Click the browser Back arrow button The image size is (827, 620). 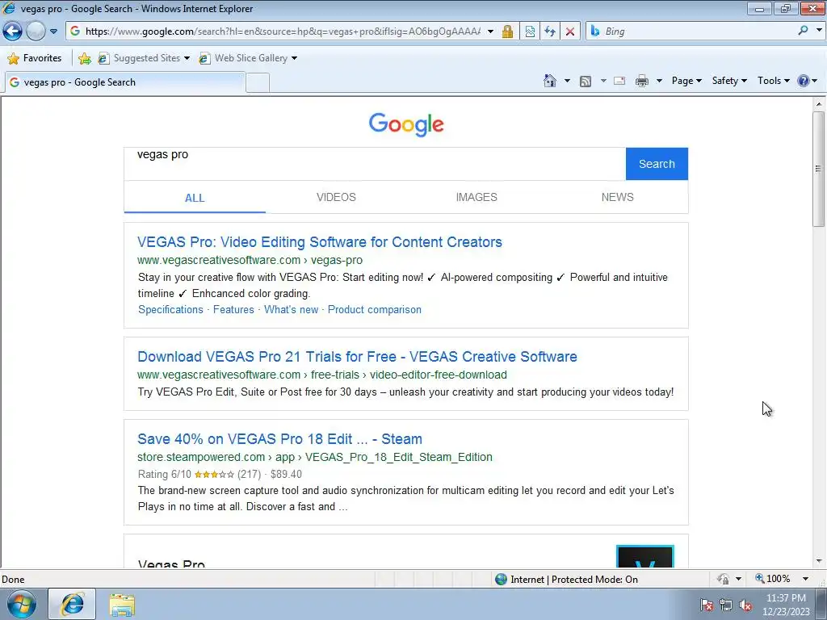(x=13, y=31)
